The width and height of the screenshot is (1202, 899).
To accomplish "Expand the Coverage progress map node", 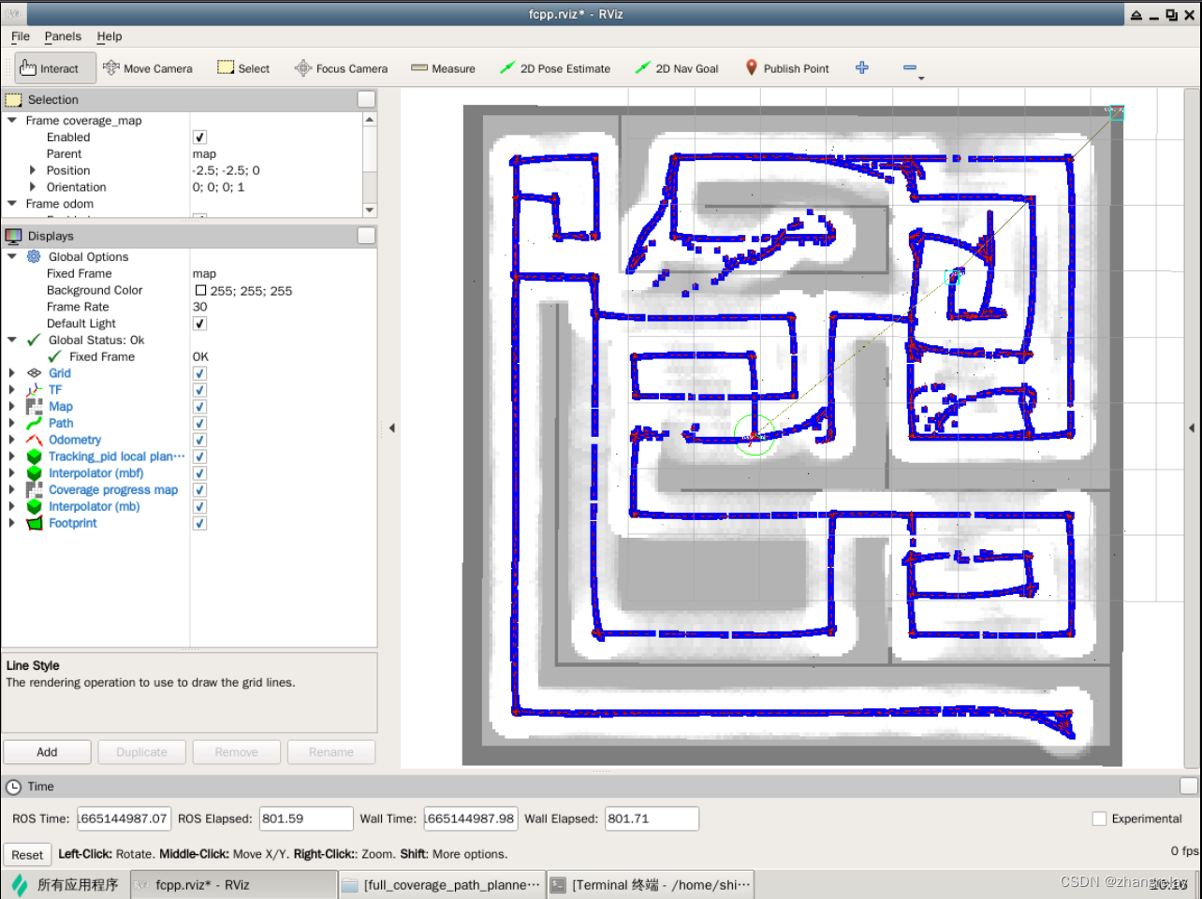I will pos(12,490).
